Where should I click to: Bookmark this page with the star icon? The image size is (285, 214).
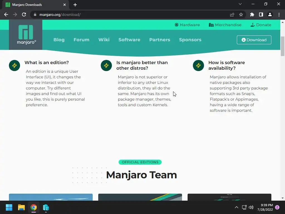pyautogui.click(x=241, y=14)
